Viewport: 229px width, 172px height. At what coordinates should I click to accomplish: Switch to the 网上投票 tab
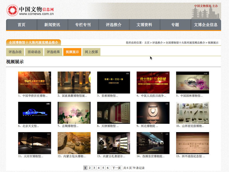91,52
